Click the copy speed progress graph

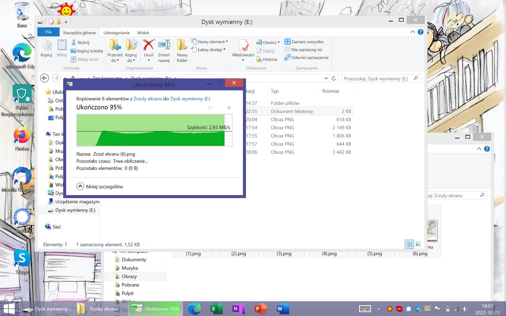[154, 130]
